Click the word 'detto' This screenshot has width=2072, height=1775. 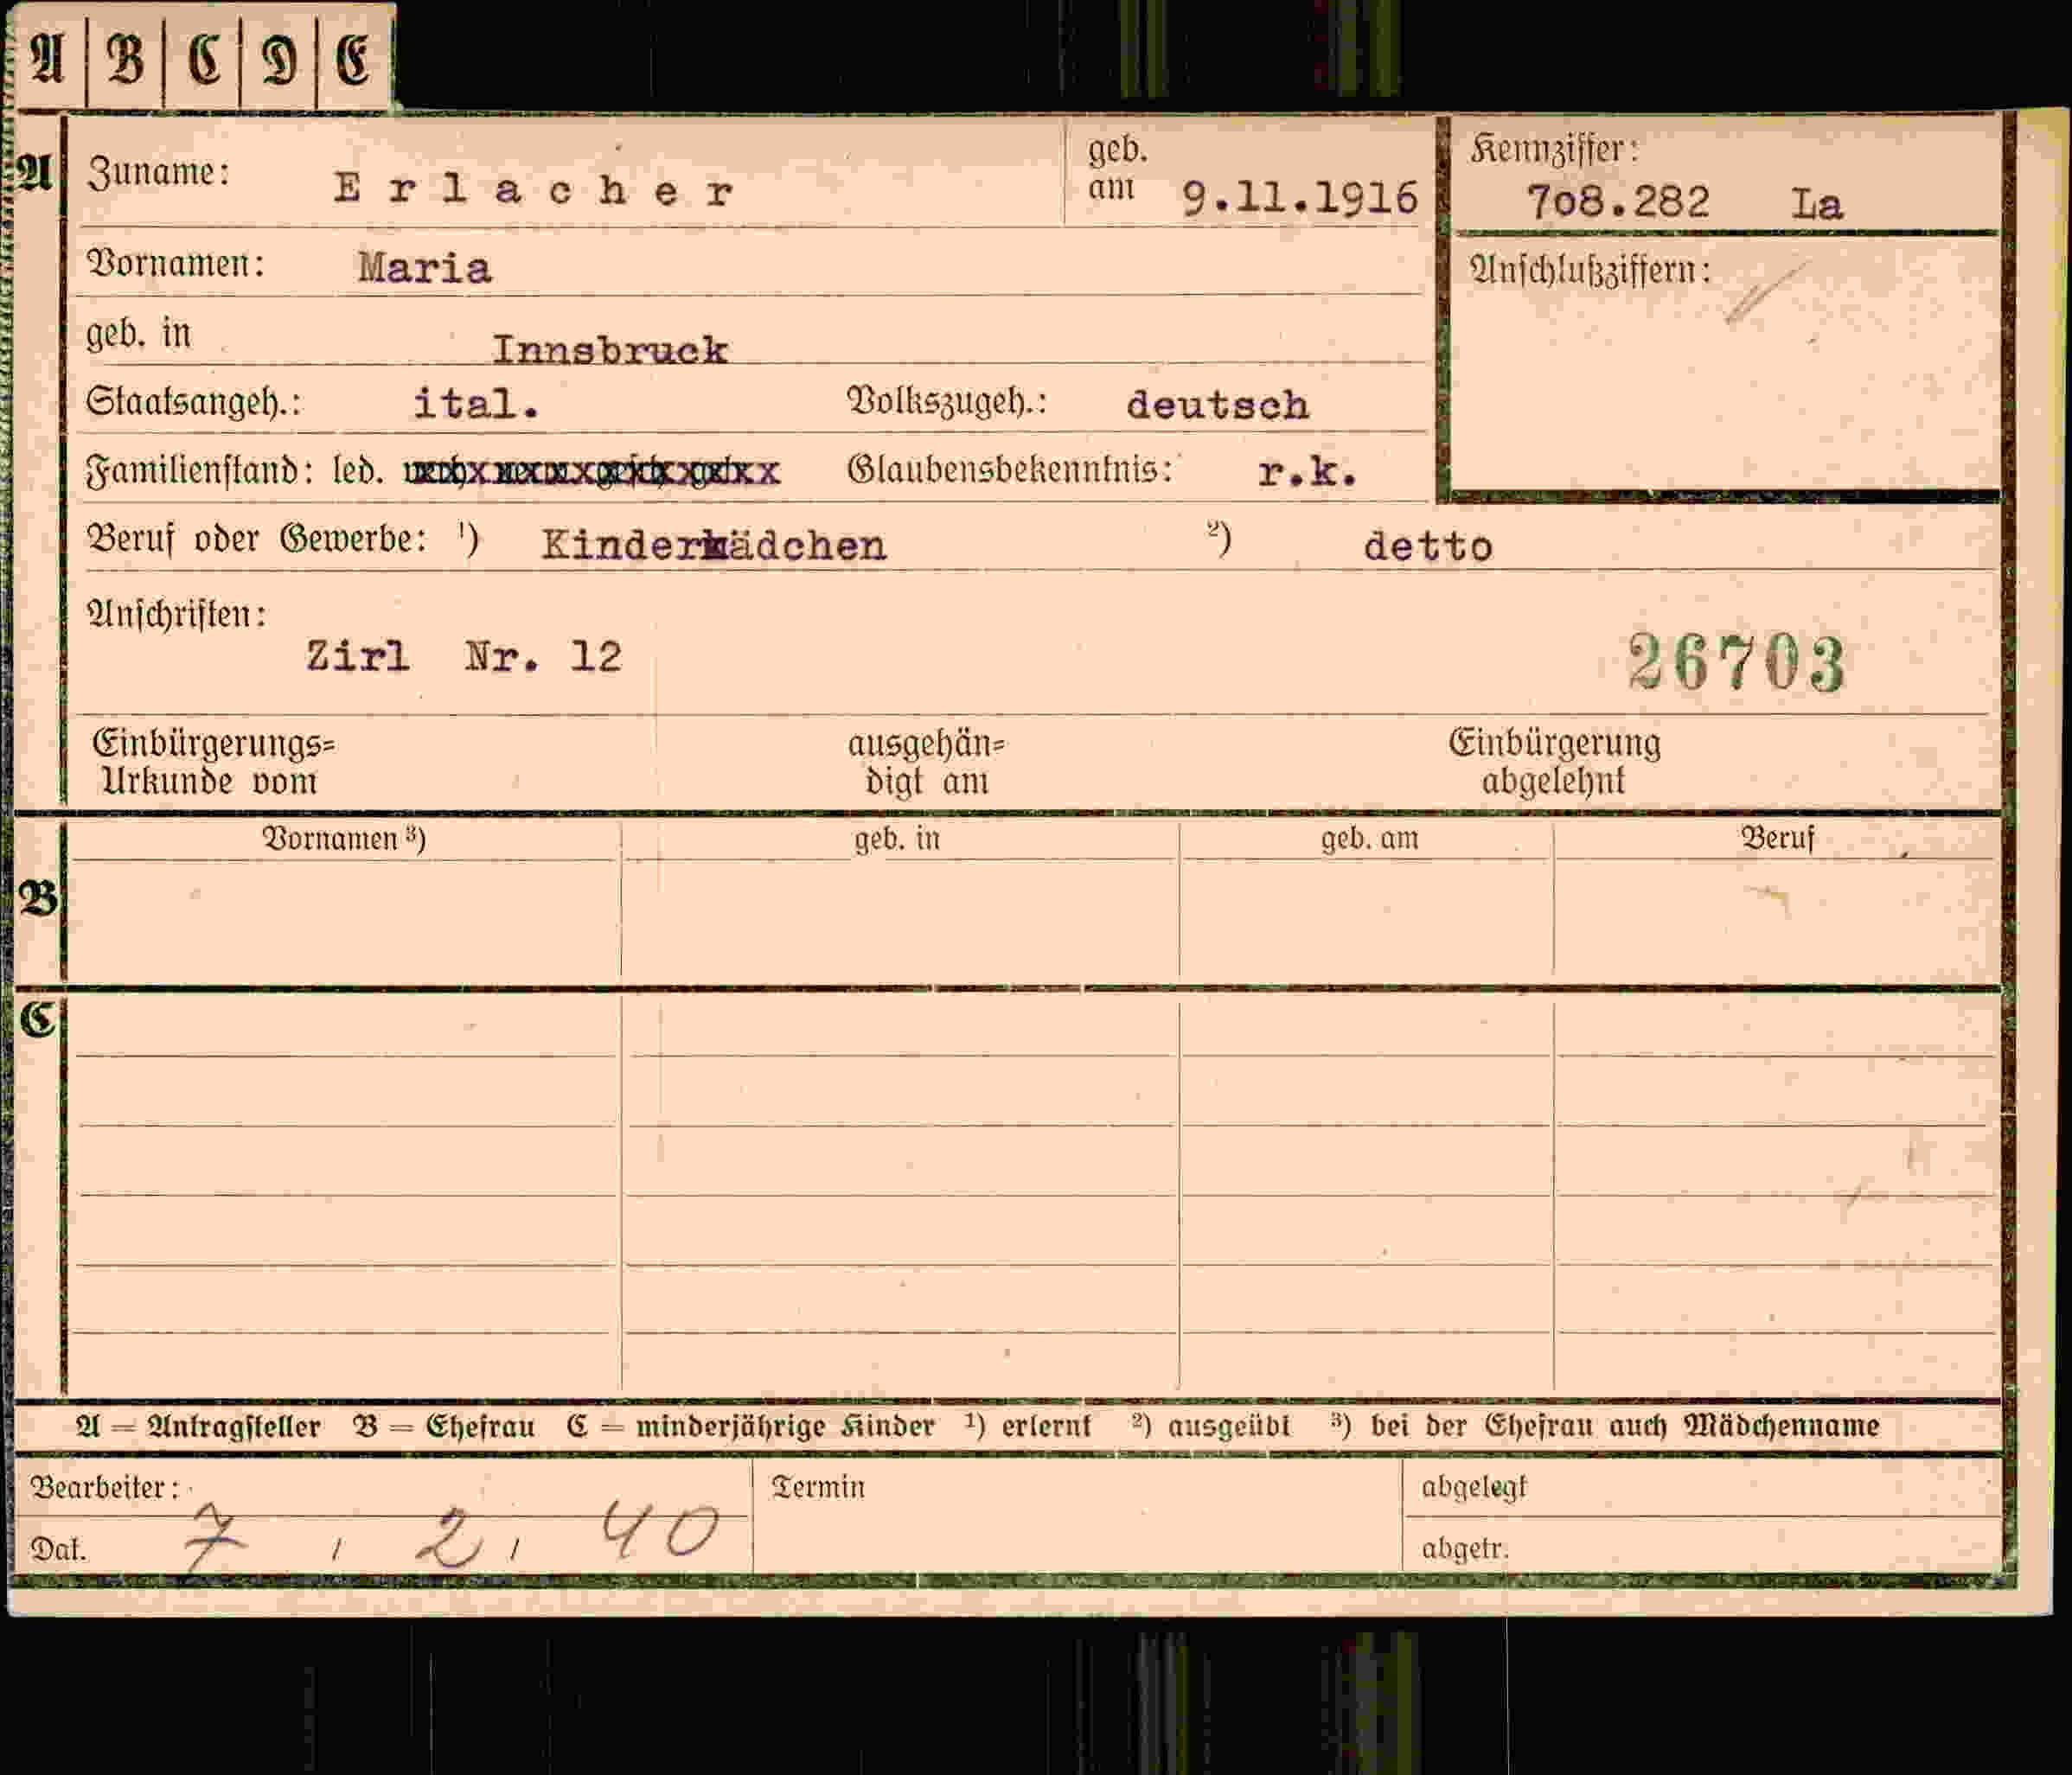pyautogui.click(x=1428, y=546)
